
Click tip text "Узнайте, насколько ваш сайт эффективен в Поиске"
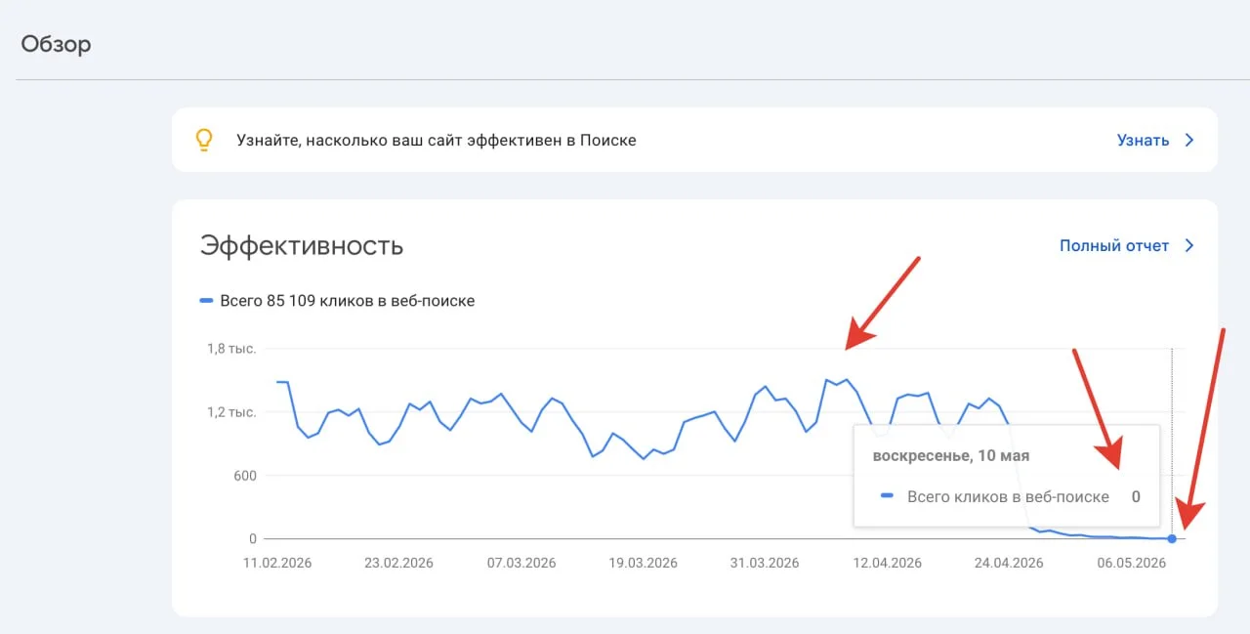(x=437, y=140)
